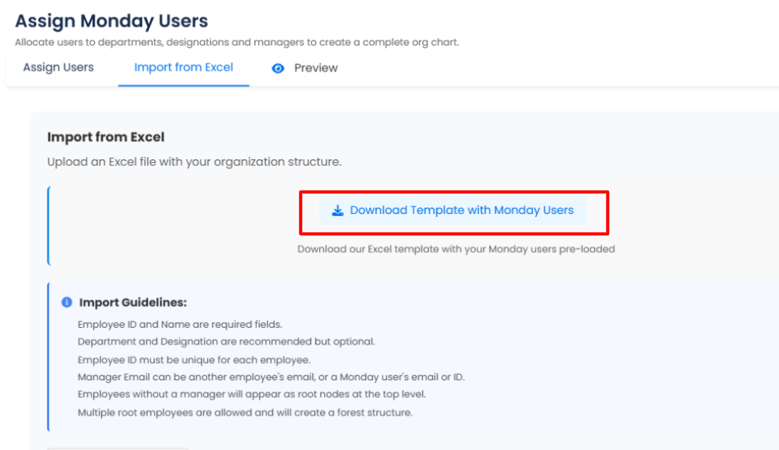Click the Assign Monday Users page title
Image resolution: width=779 pixels, height=450 pixels.
112,21
